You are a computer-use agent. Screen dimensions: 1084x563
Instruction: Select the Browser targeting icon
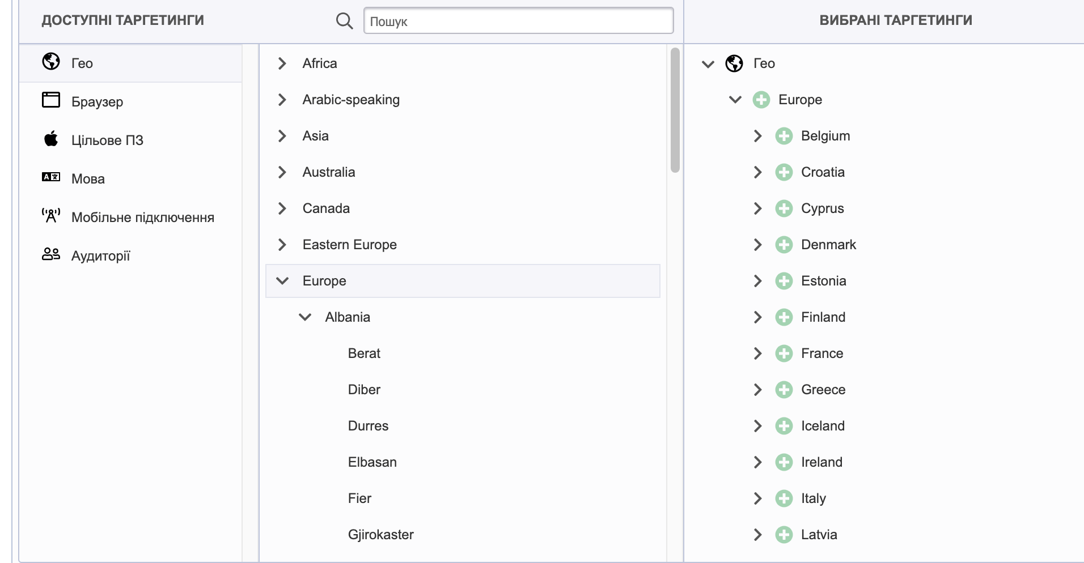coord(51,100)
